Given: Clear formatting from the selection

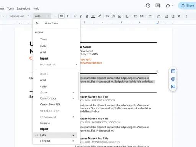Looking at the screenshot, I should click(x=179, y=16).
